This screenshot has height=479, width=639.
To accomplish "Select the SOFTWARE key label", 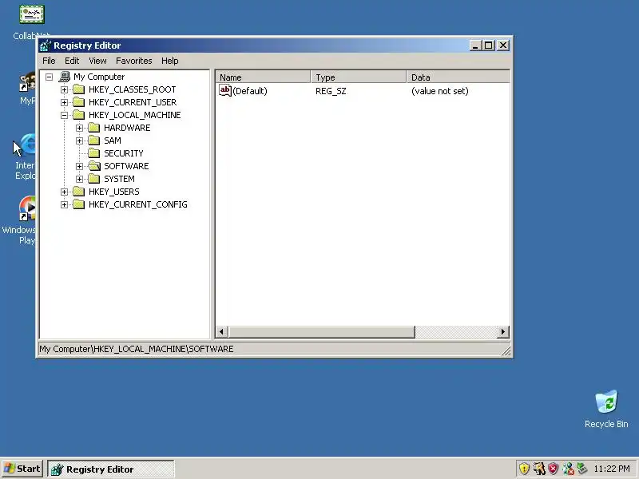I will tap(126, 166).
